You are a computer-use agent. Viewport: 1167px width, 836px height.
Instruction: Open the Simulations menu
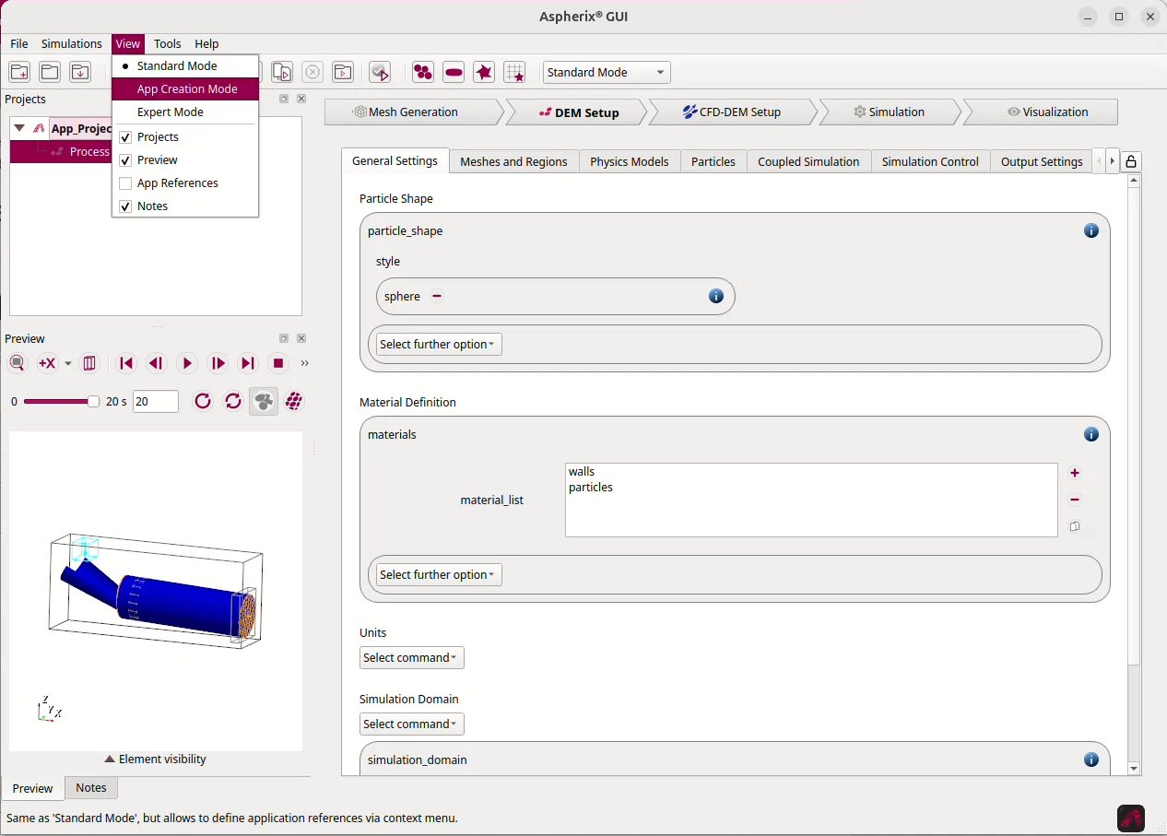72,43
